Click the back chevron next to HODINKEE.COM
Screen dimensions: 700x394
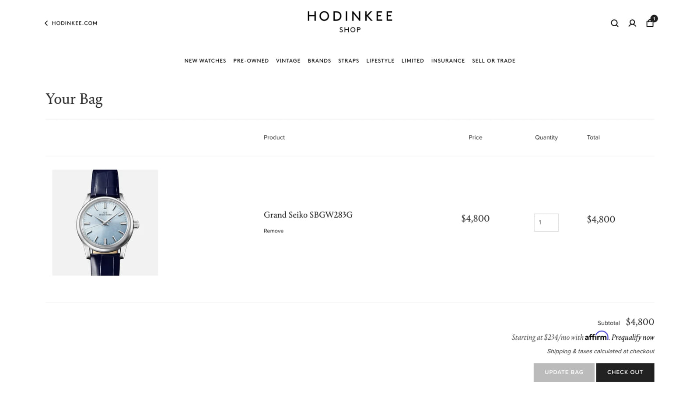coord(46,23)
